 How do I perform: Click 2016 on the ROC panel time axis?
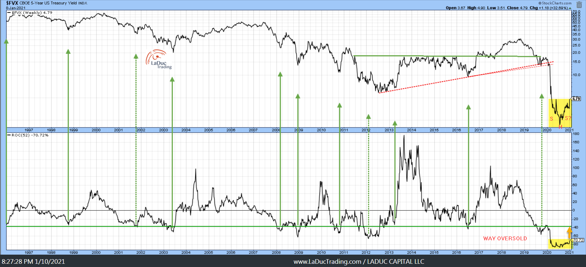pyautogui.click(x=456, y=252)
